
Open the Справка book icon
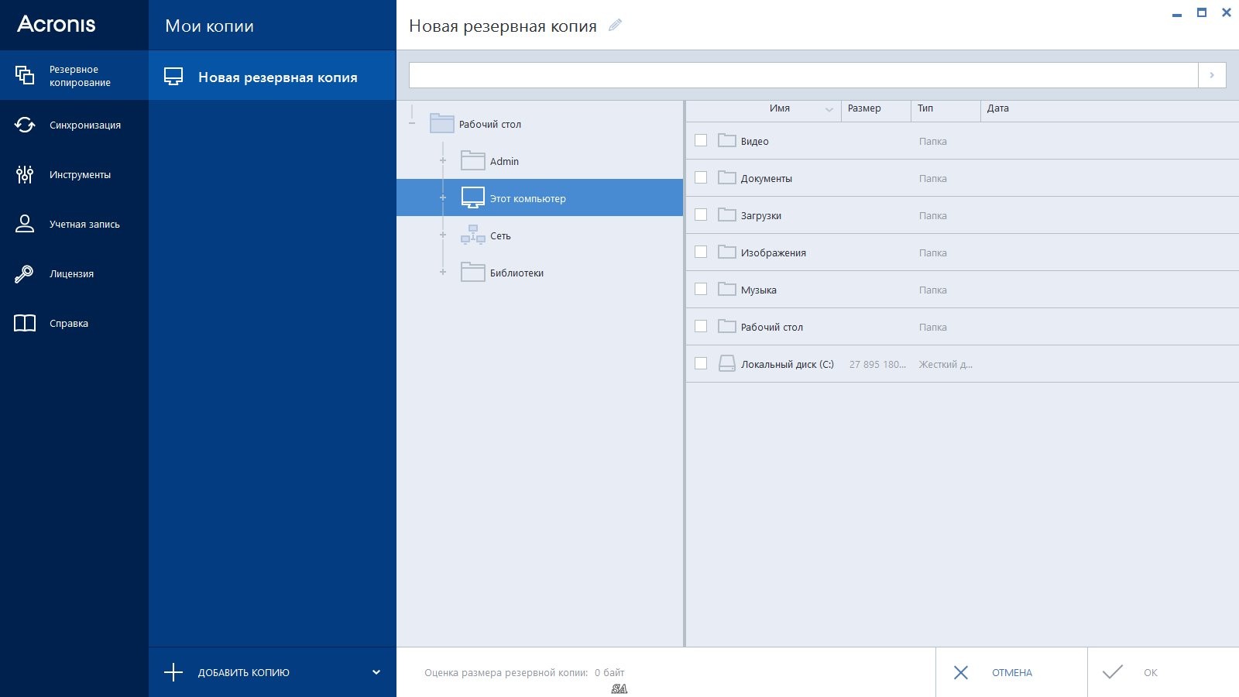[25, 323]
